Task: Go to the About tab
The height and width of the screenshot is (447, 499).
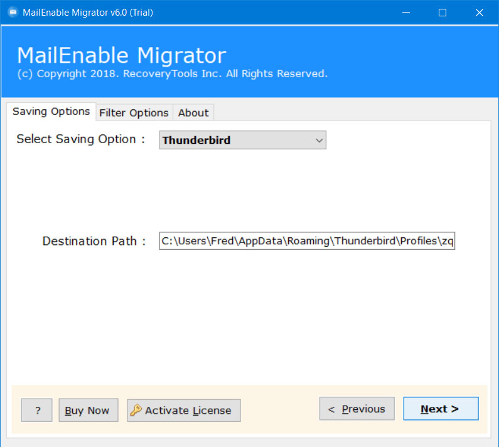Action: coord(193,113)
